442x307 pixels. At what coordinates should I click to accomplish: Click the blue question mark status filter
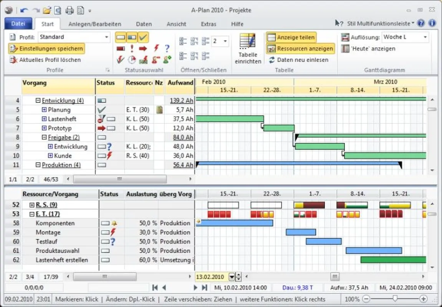[167, 48]
